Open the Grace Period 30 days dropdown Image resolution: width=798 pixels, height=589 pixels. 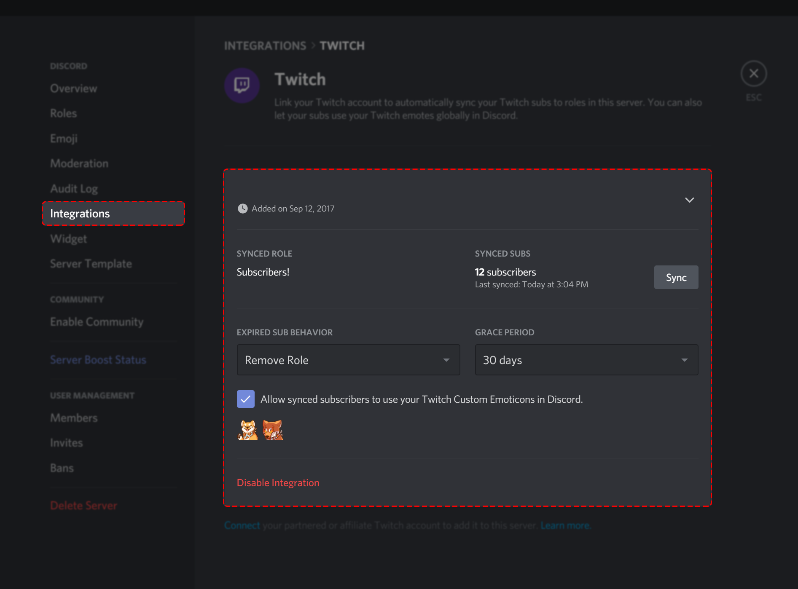point(586,360)
